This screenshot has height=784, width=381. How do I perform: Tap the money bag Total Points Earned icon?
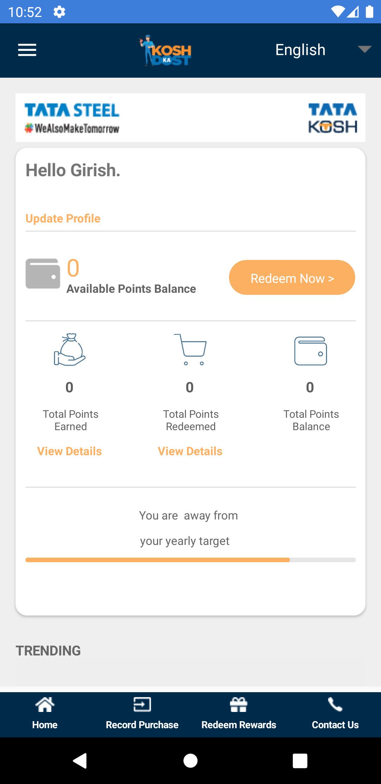[69, 349]
